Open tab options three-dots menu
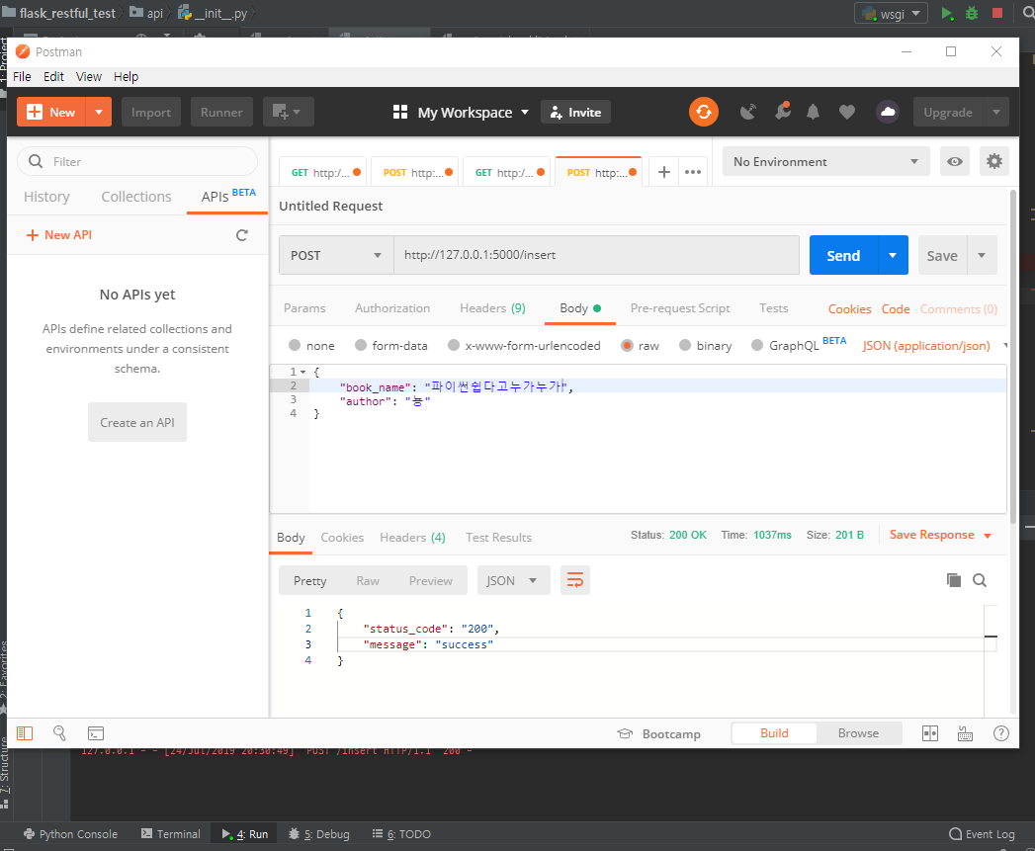 click(x=692, y=172)
